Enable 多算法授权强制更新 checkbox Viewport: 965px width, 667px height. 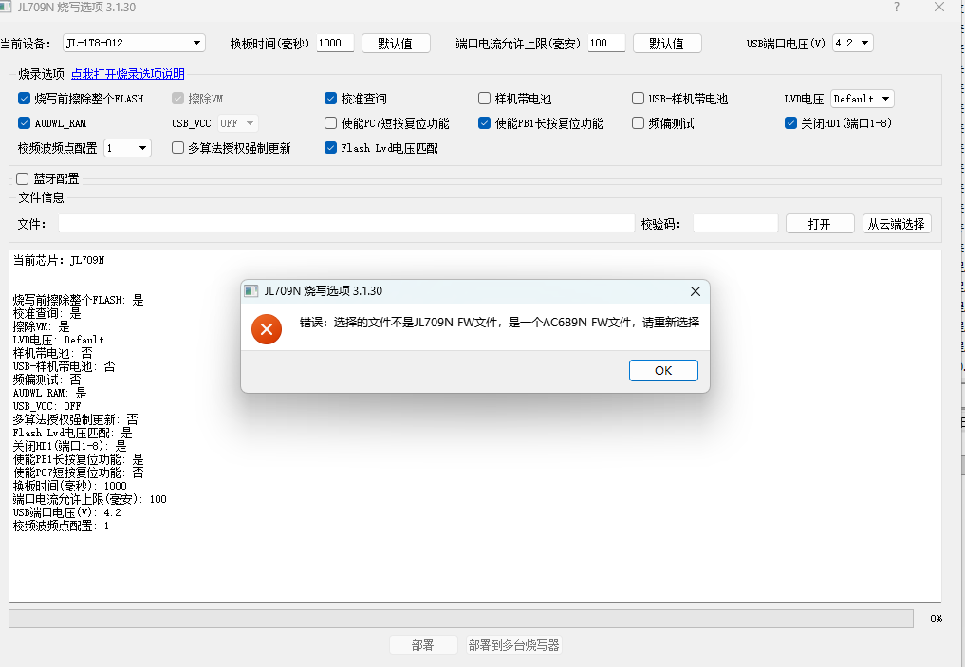point(177,148)
